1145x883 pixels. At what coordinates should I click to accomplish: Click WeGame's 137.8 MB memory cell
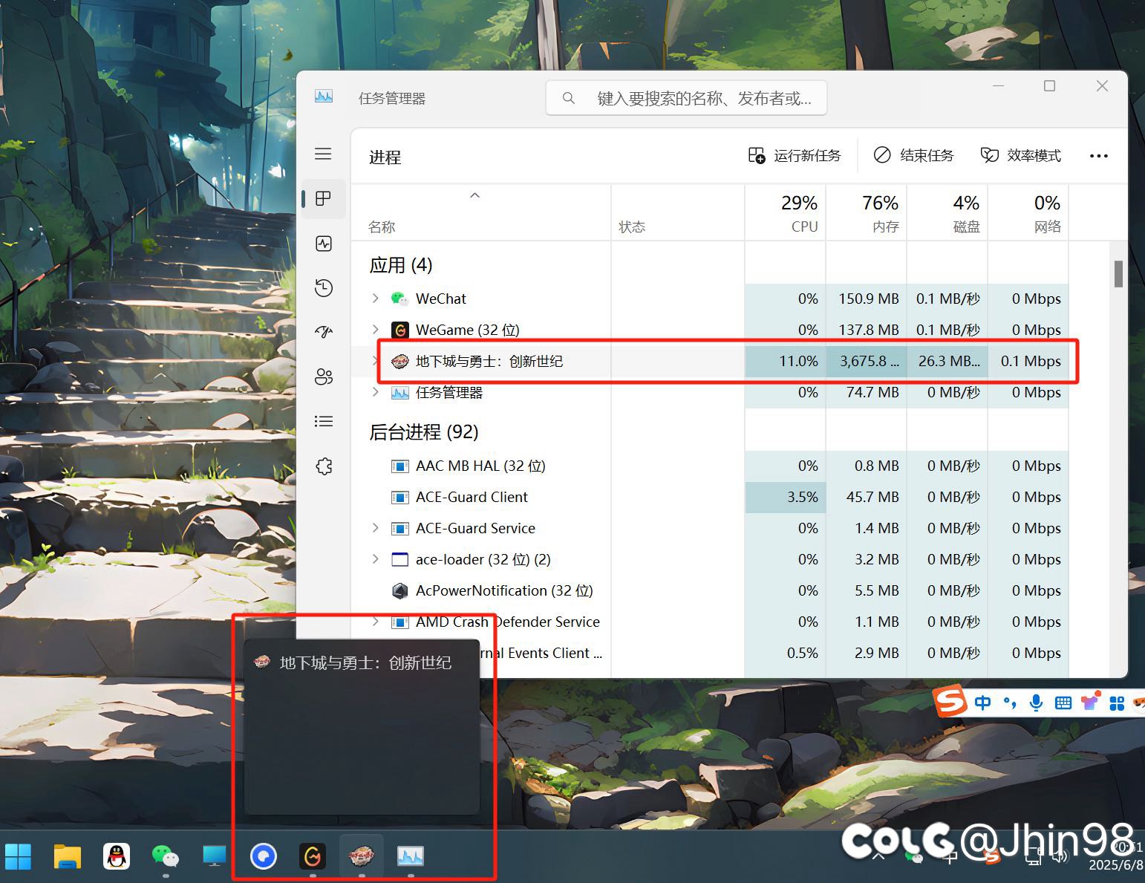(x=867, y=330)
